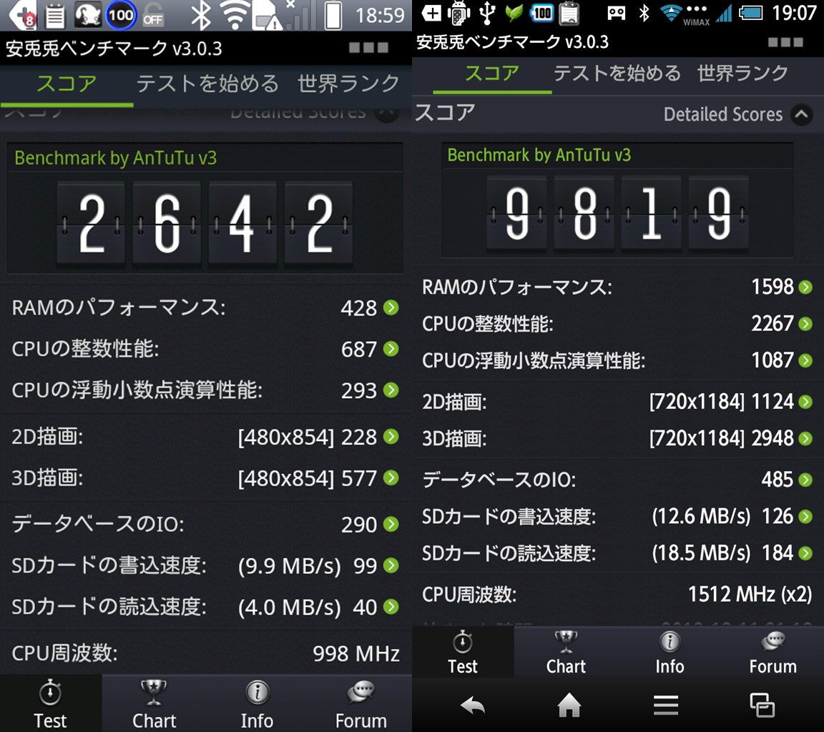Tap the OFF padlock icon, left phone
Image resolution: width=824 pixels, height=732 pixels.
tap(154, 15)
